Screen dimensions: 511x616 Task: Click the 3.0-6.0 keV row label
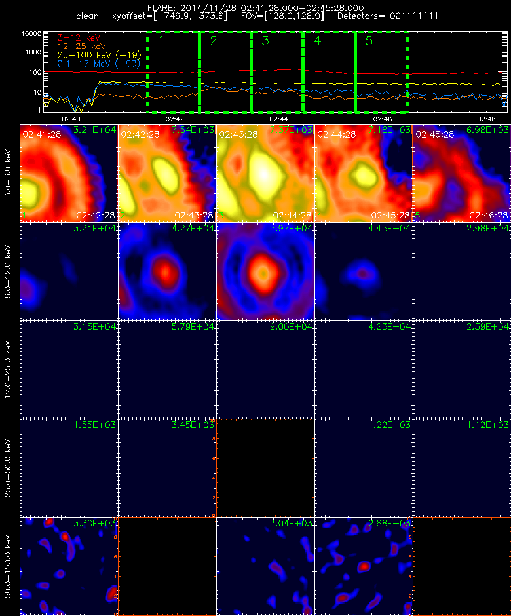point(9,173)
